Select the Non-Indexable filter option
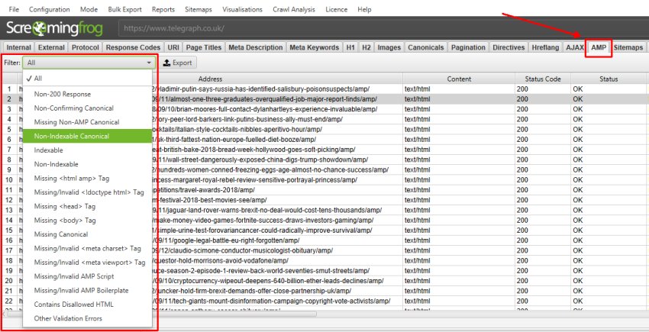This screenshot has height=332, width=649. click(x=87, y=164)
